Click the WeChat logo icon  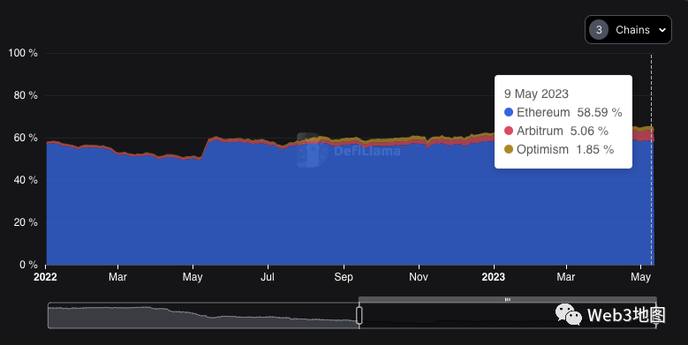coord(568,314)
